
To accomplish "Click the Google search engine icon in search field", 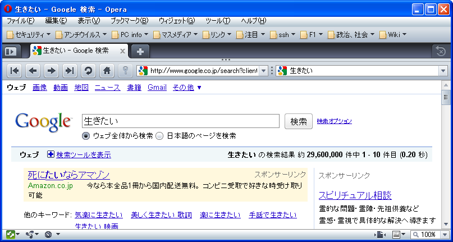I will click(x=282, y=71).
